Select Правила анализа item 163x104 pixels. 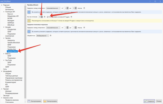(x=12, y=100)
